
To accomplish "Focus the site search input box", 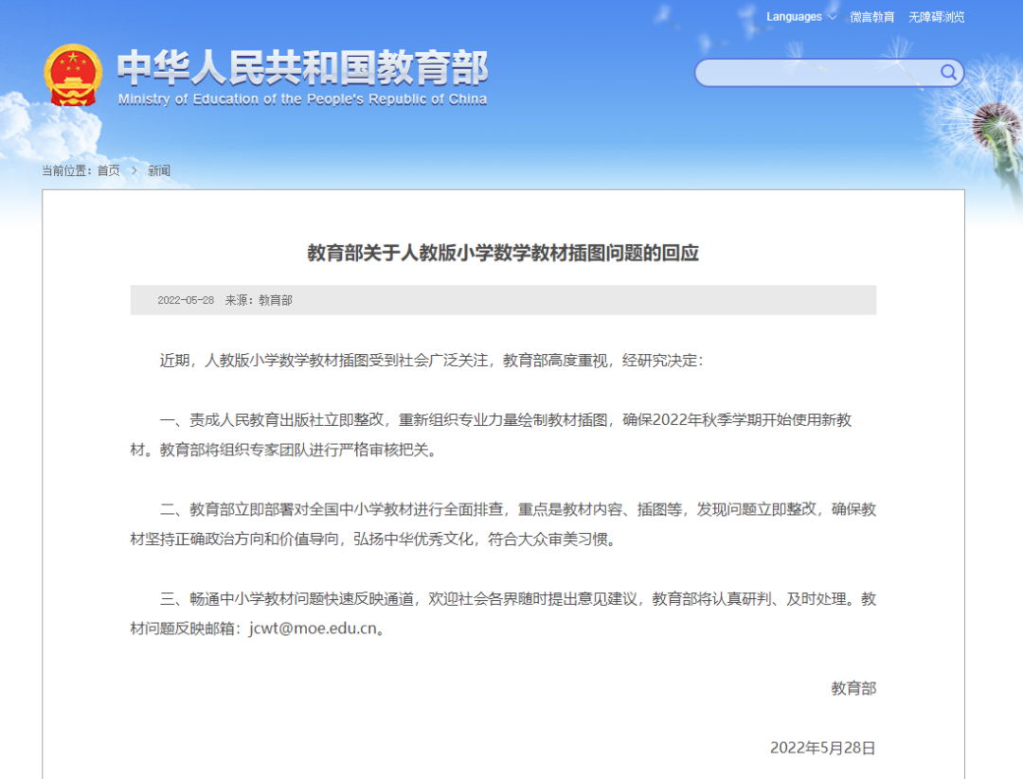I will point(817,73).
